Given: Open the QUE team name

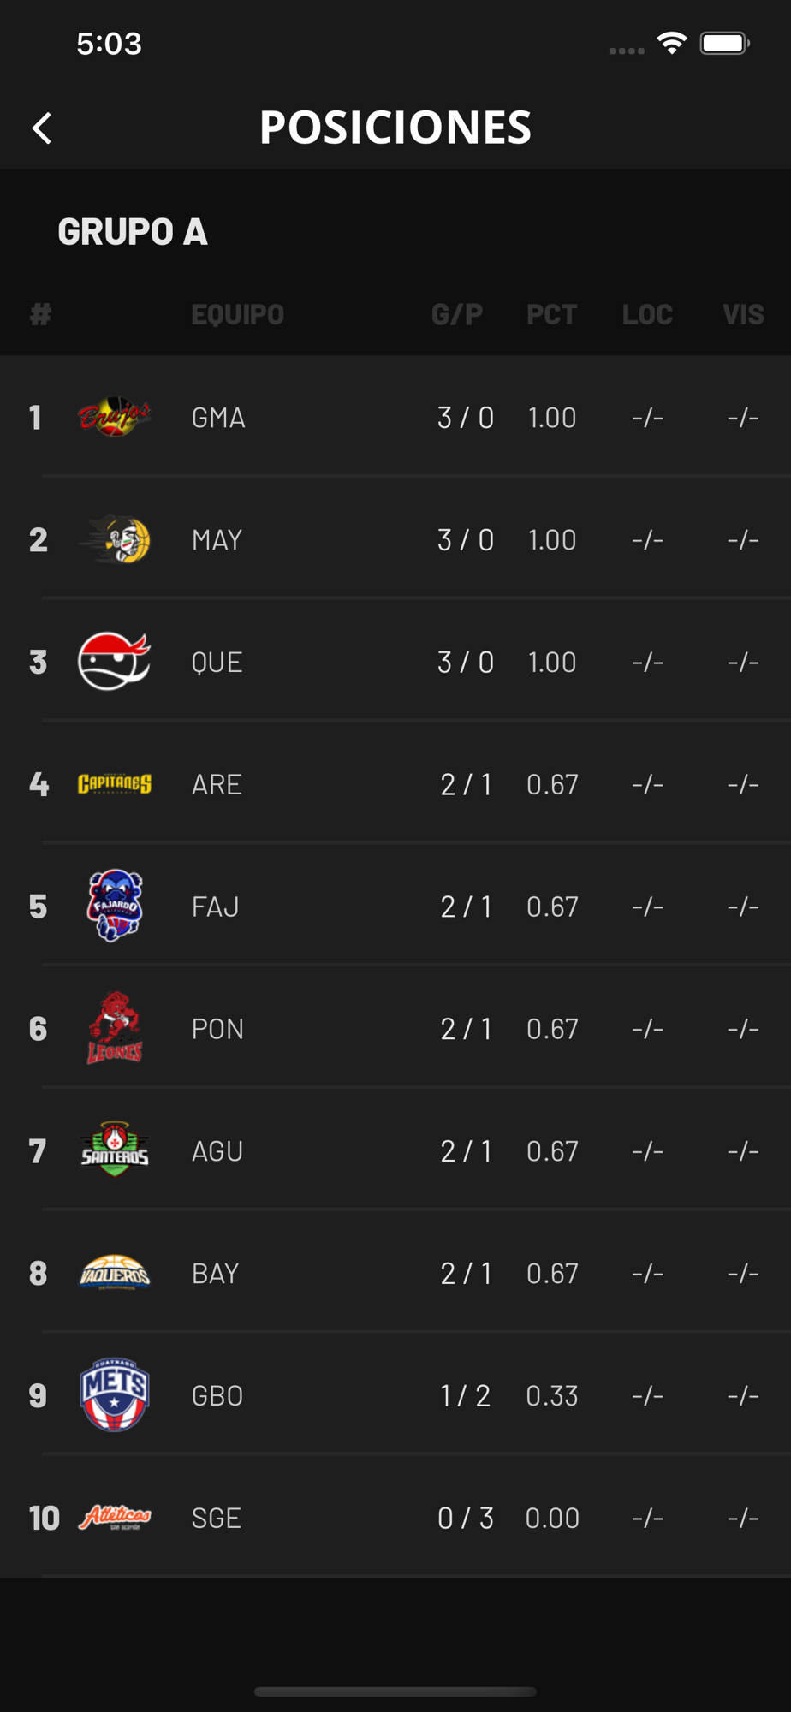Looking at the screenshot, I should (x=217, y=662).
